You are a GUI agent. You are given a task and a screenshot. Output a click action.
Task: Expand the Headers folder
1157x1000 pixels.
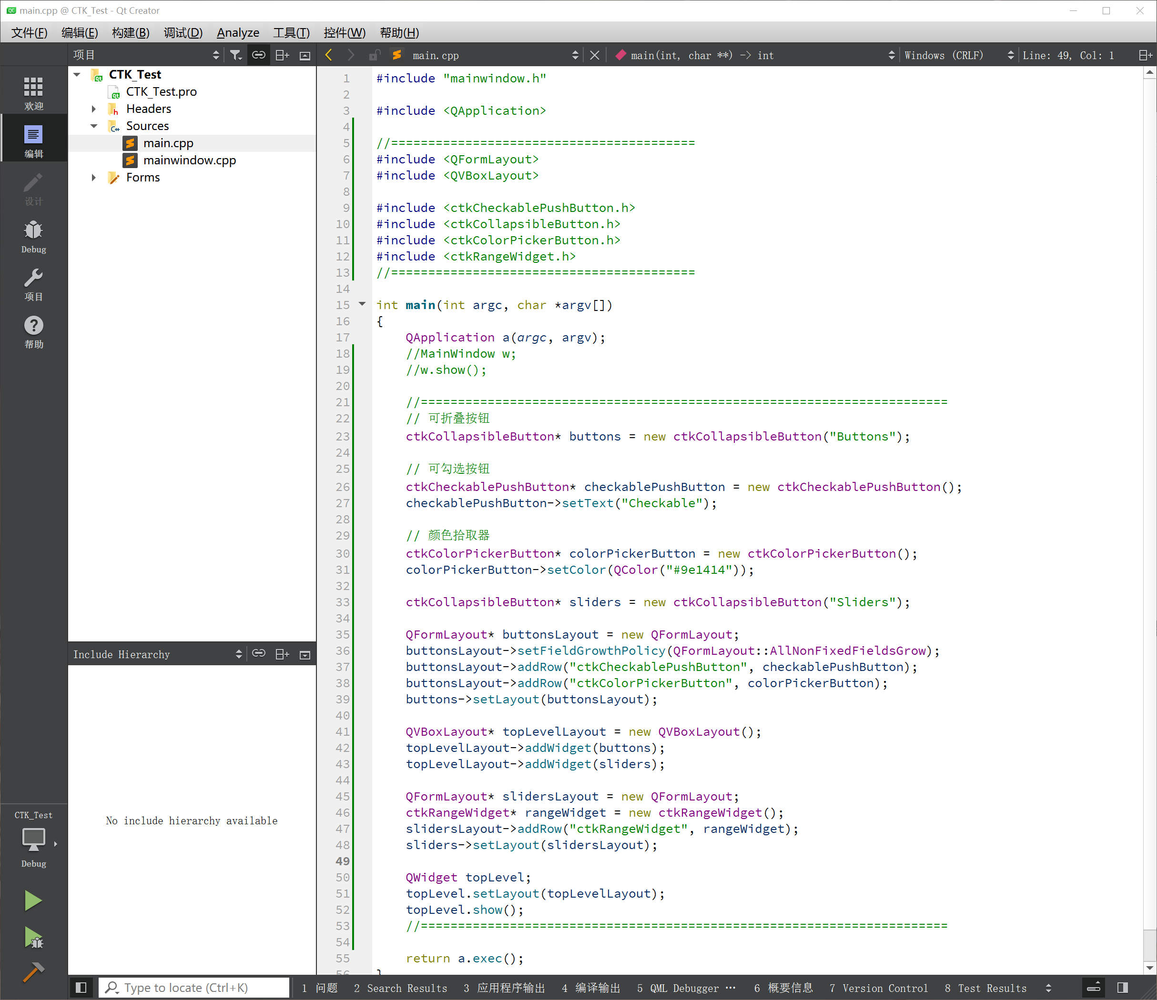(94, 109)
